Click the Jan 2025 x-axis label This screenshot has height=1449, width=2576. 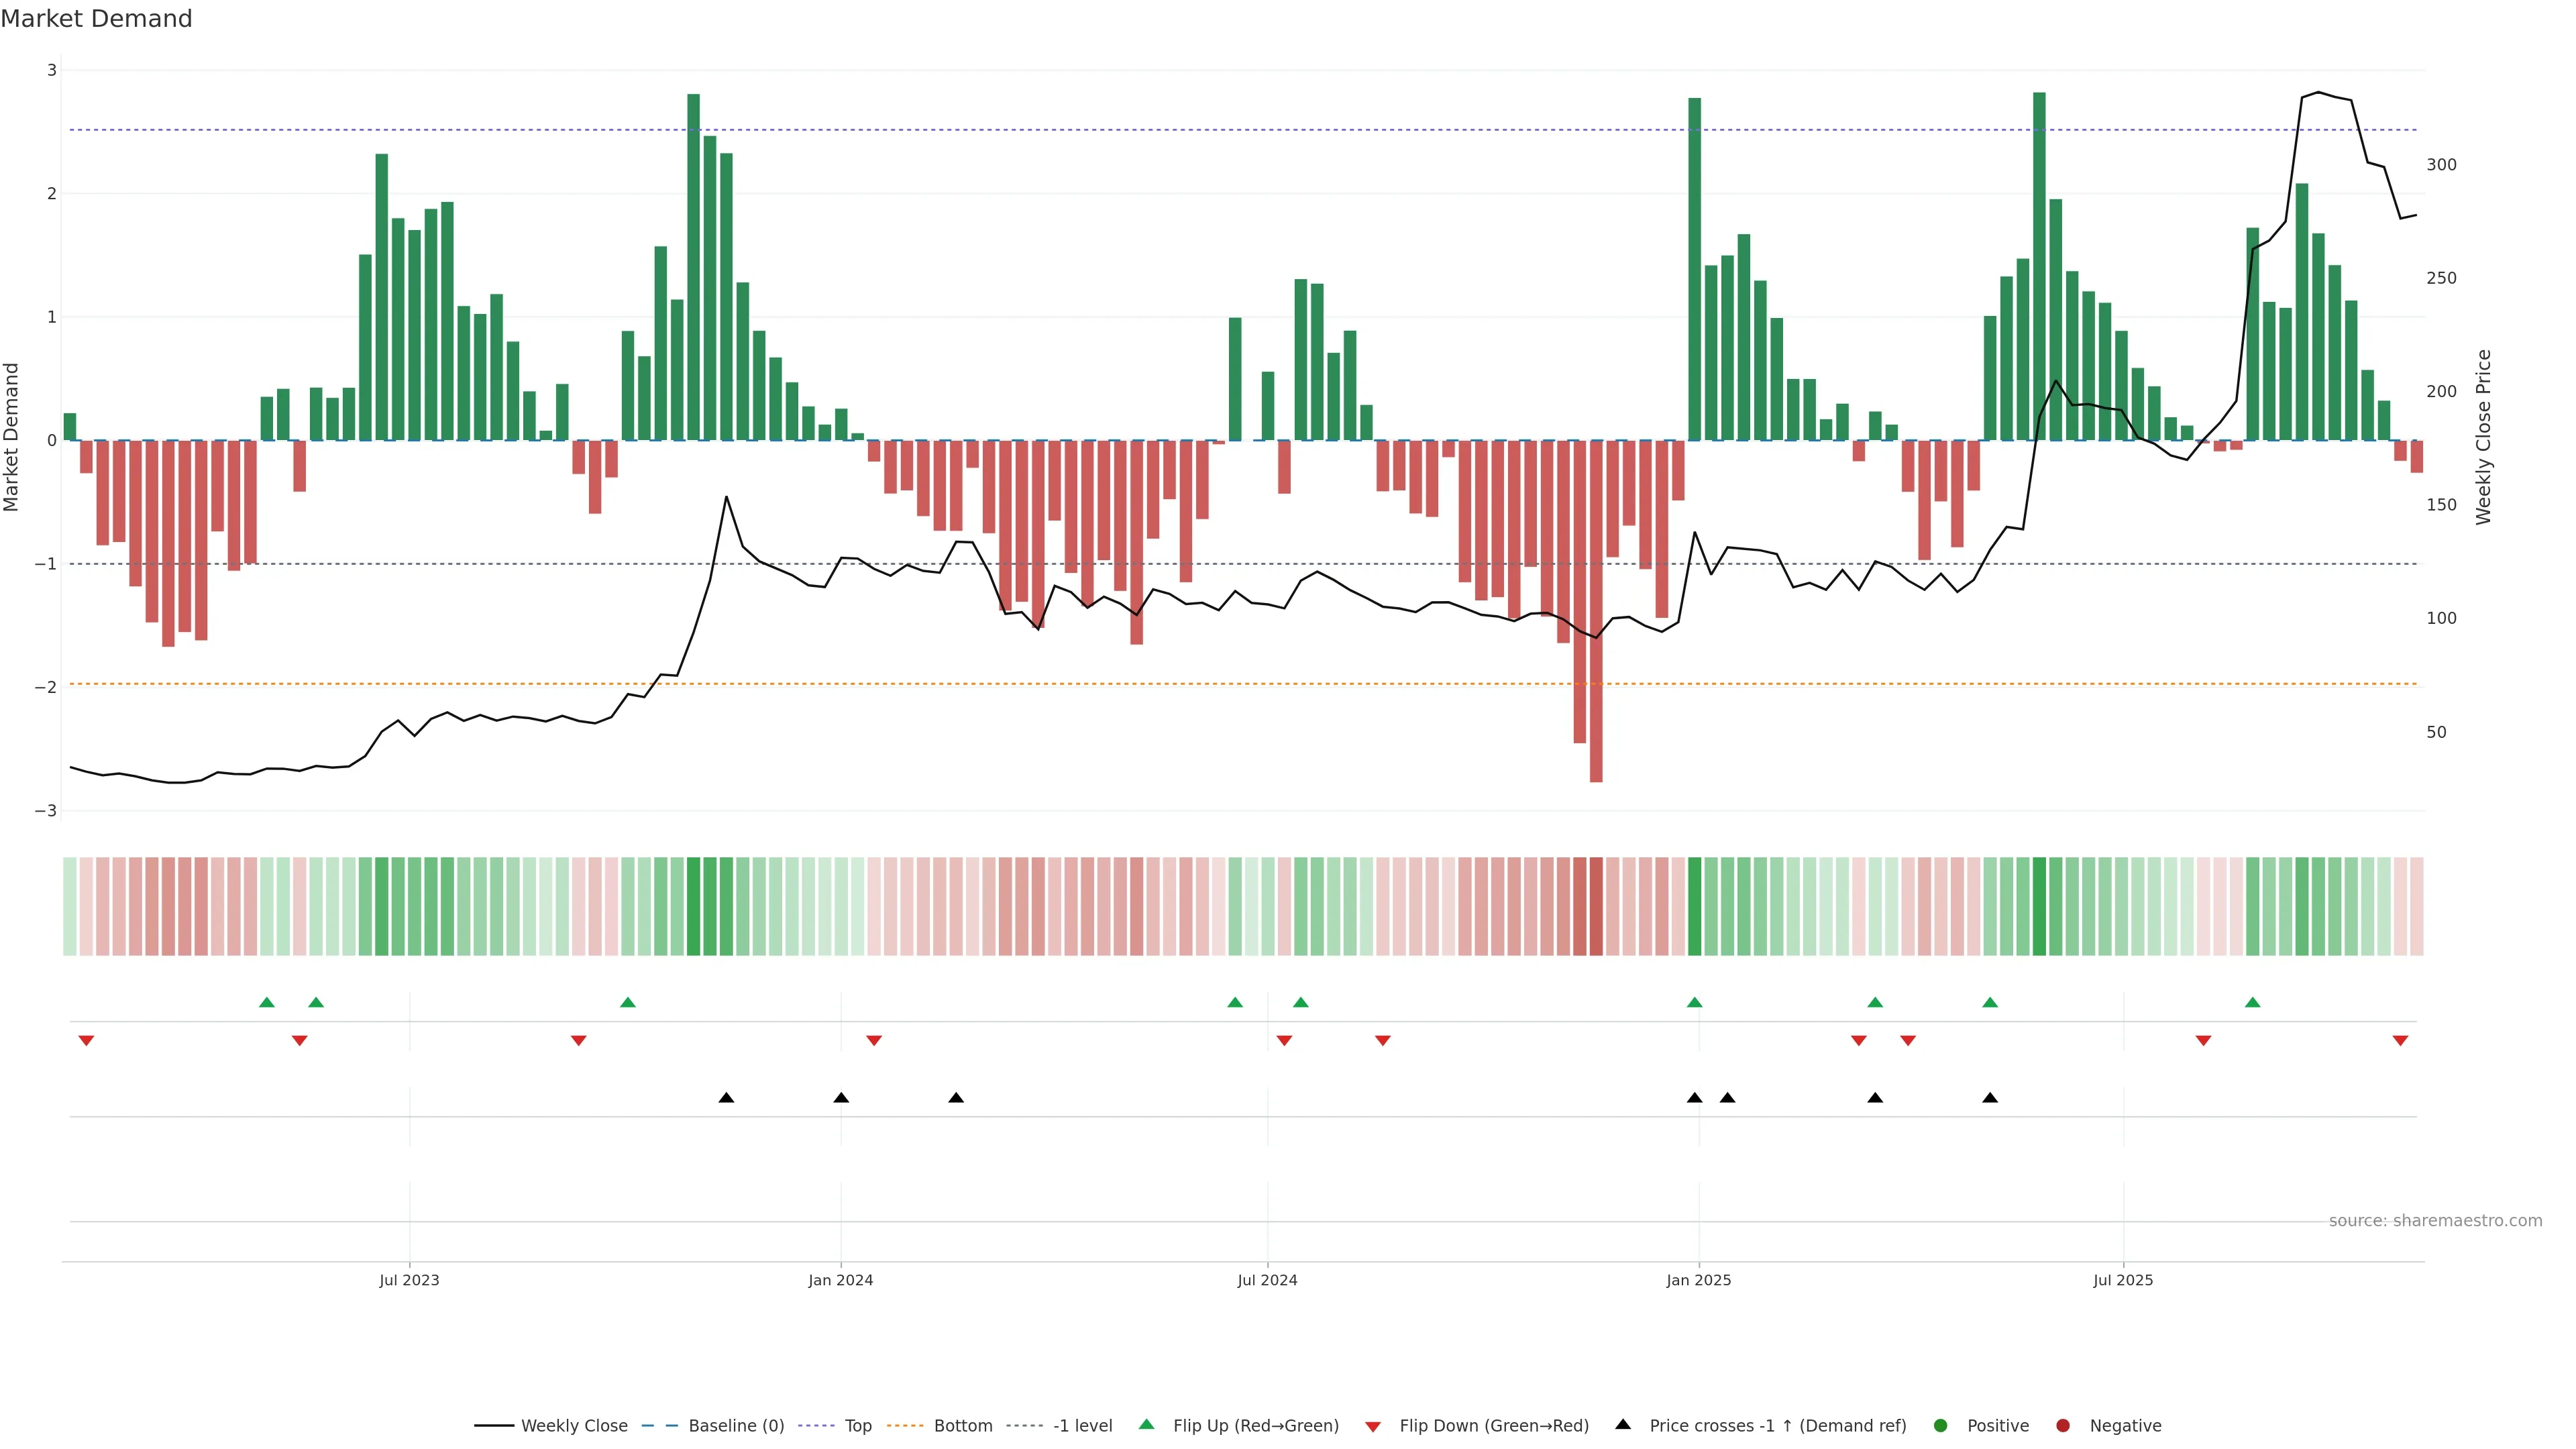click(x=1698, y=1280)
